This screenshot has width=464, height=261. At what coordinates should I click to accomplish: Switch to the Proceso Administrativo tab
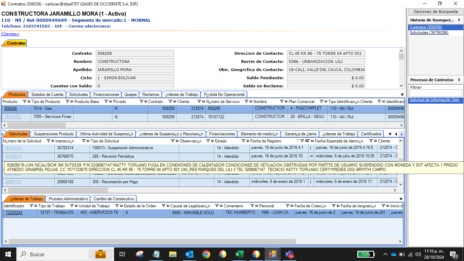(x=68, y=199)
